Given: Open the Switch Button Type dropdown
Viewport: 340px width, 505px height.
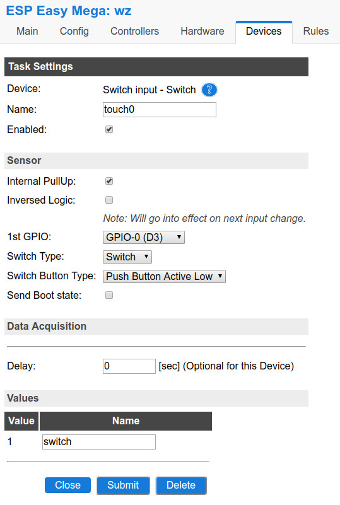Looking at the screenshot, I should (164, 276).
